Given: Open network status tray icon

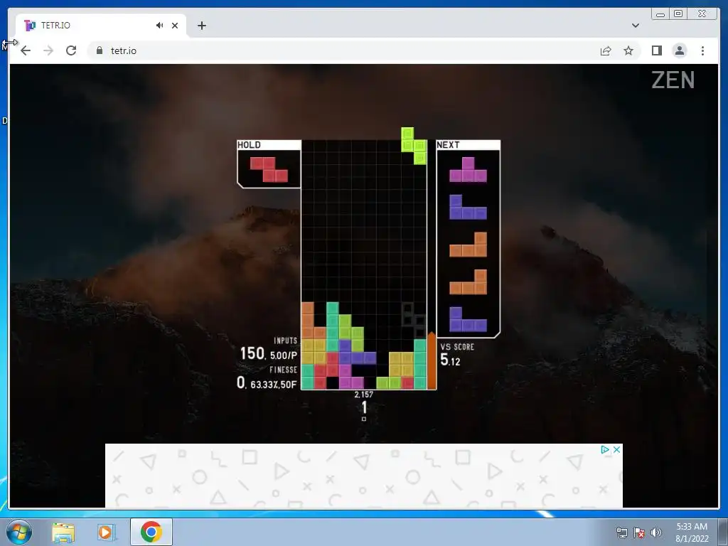Looking at the screenshot, I should click(621, 532).
